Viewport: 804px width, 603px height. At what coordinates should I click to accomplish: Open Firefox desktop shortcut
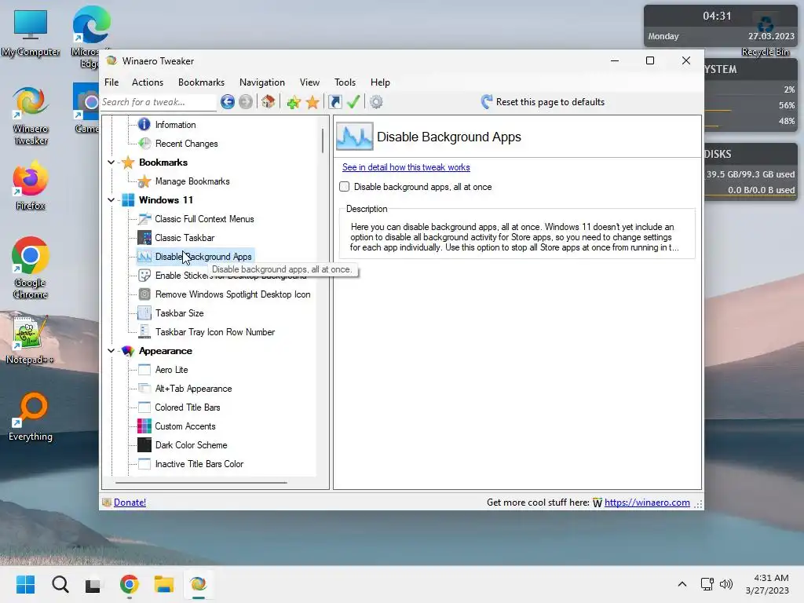(31, 185)
